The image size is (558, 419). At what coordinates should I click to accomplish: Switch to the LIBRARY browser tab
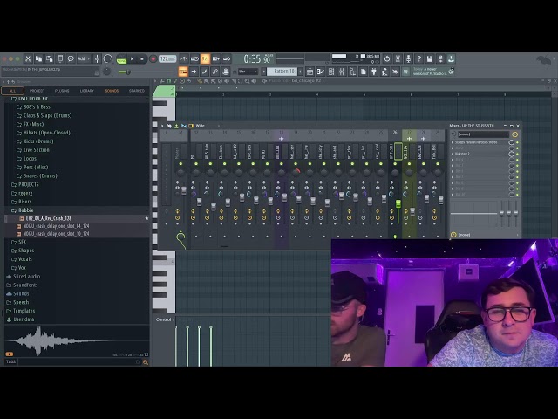click(x=87, y=91)
